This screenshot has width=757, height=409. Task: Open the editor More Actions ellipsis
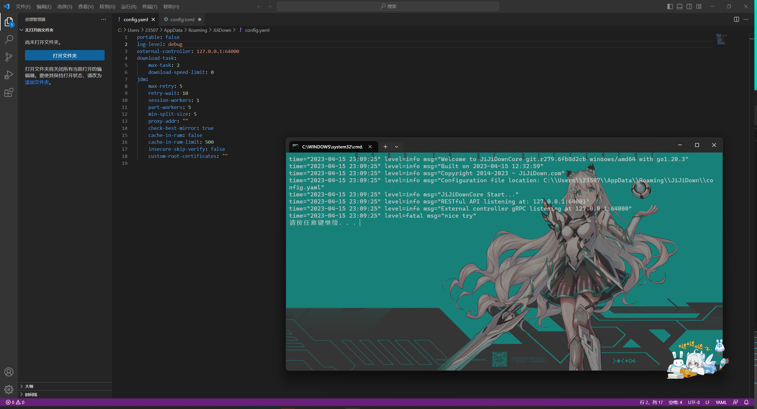(746, 19)
